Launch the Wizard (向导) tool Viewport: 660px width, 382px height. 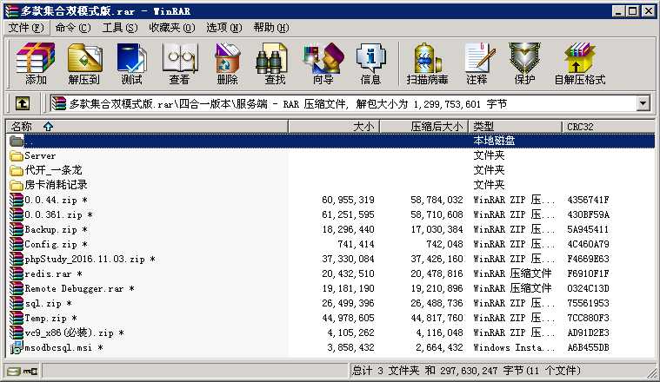coord(323,63)
